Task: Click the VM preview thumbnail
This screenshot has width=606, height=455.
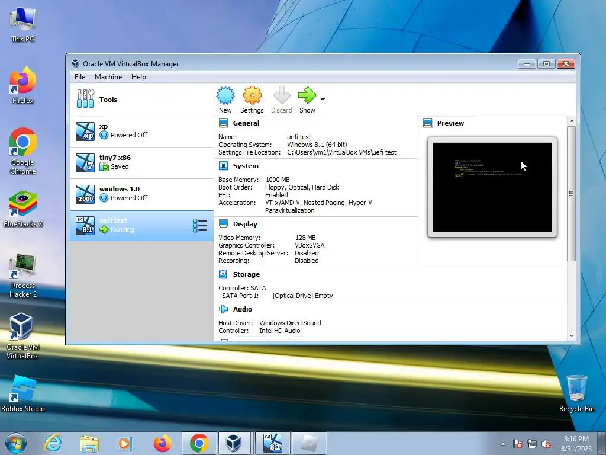Action: click(492, 187)
